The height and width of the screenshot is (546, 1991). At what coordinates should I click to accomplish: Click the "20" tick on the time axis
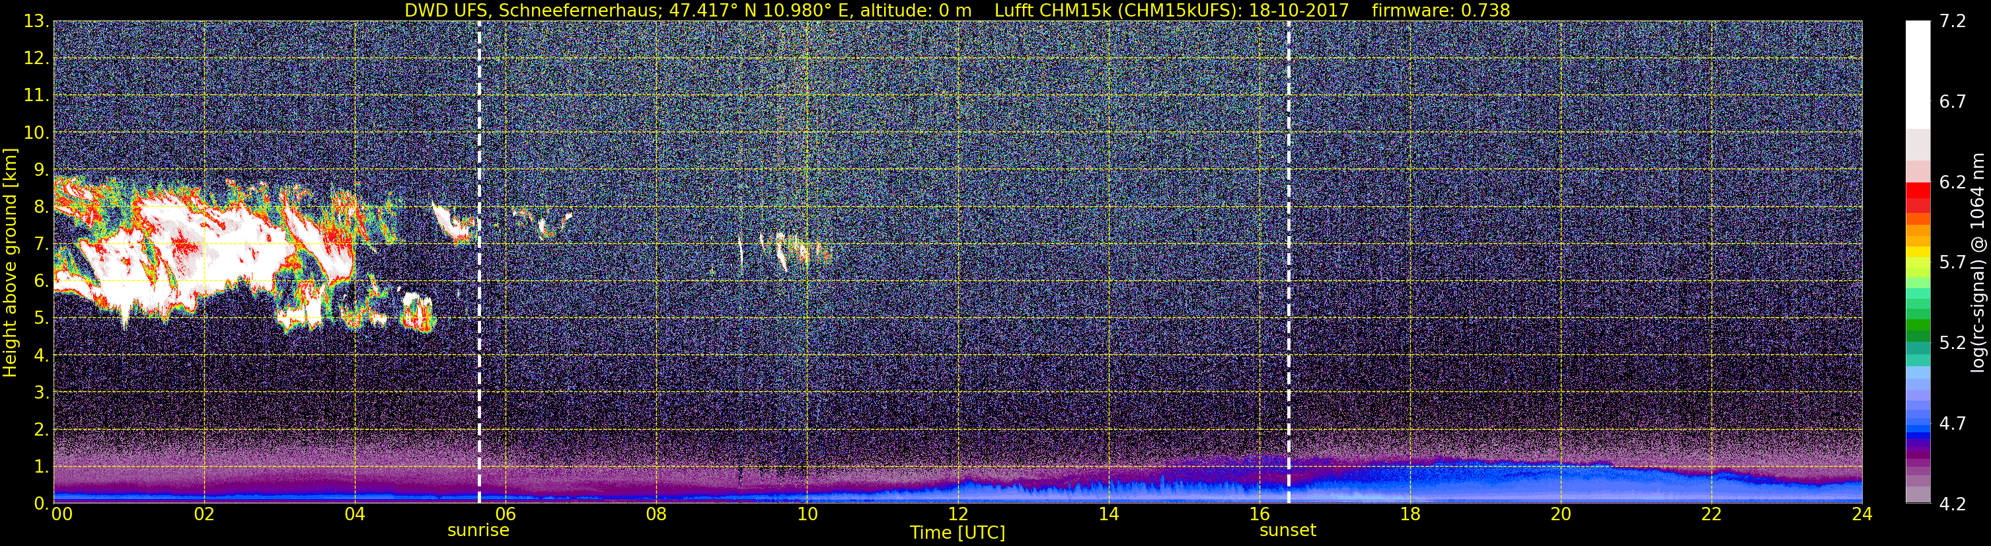tap(1561, 514)
